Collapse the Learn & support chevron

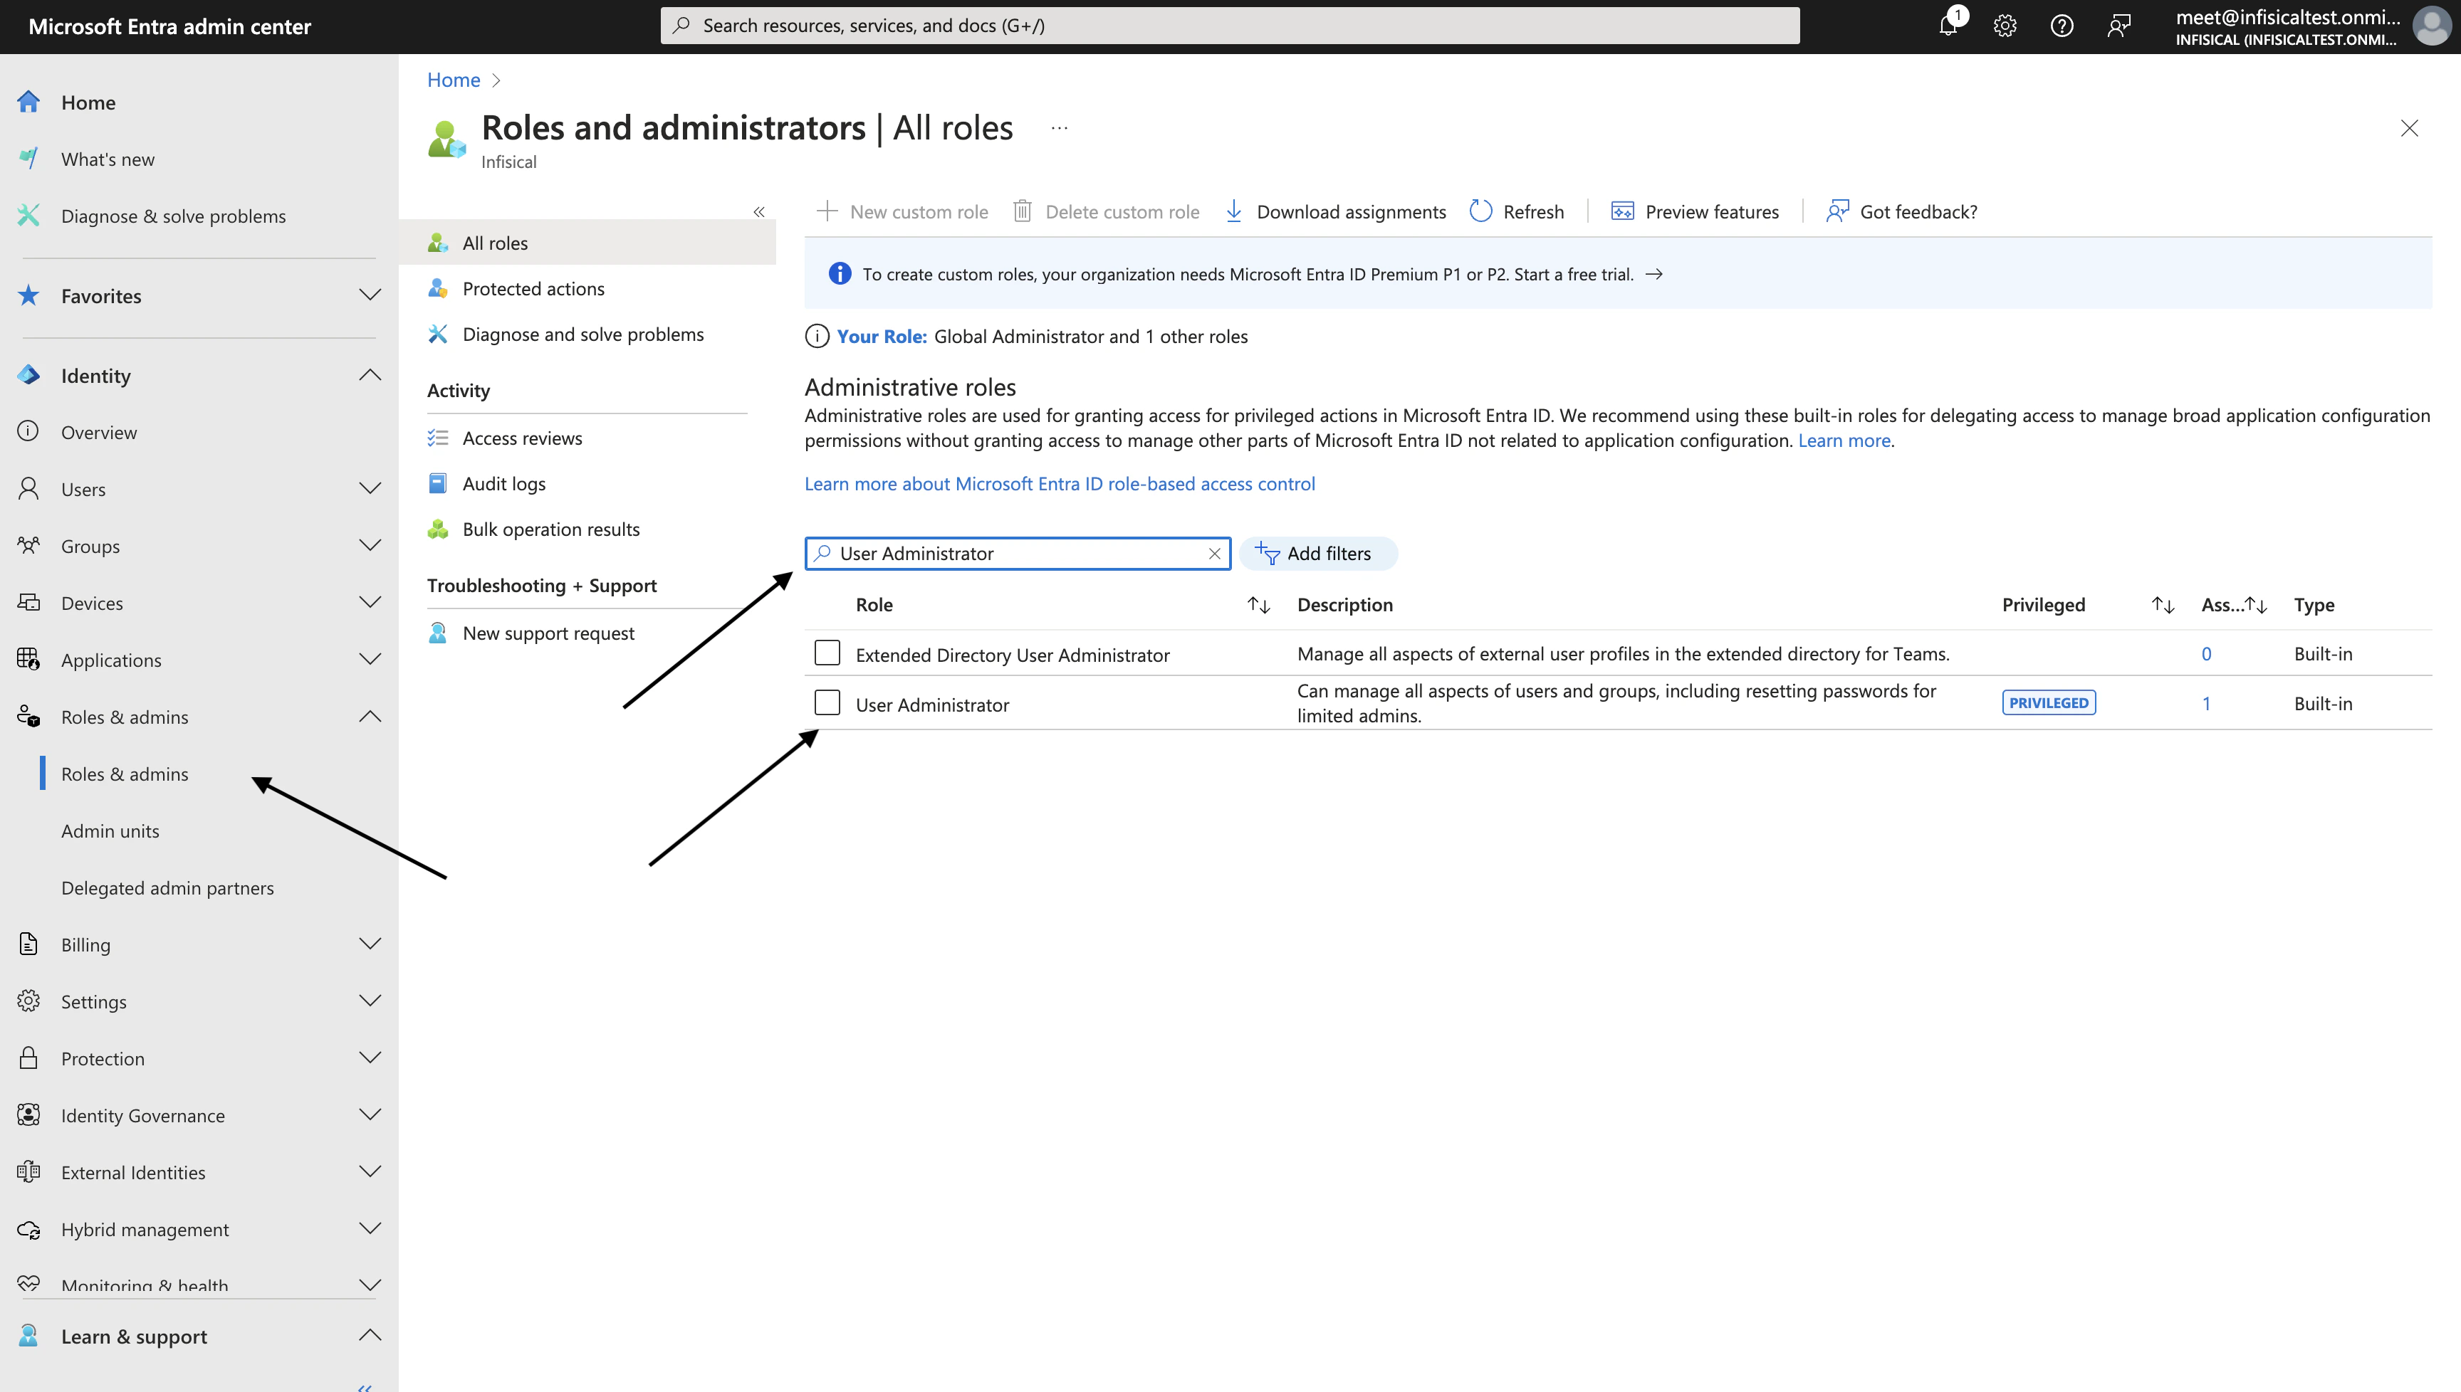369,1336
